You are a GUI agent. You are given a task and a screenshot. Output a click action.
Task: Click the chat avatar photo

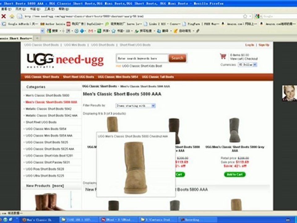click(290, 93)
